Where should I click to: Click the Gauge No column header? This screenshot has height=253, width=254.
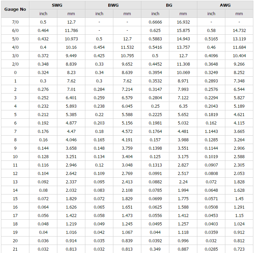click(15, 9)
